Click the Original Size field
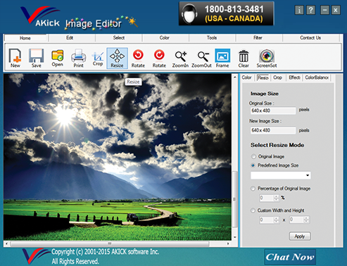347x266 pixels. (x=273, y=110)
